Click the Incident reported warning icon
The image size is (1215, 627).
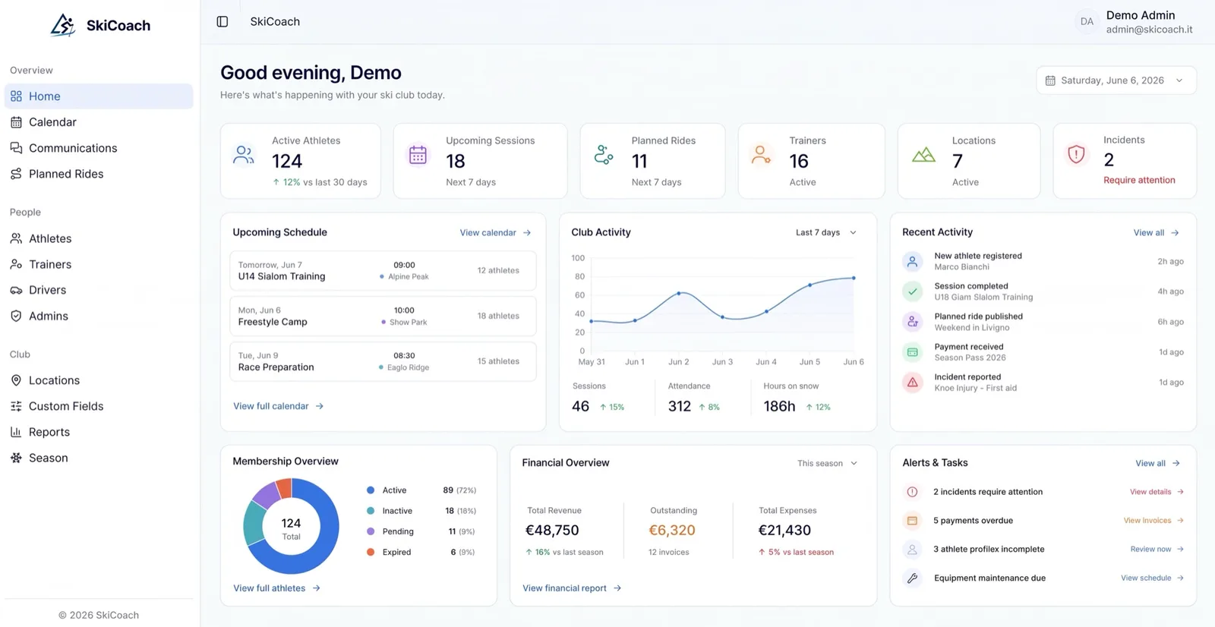(913, 383)
